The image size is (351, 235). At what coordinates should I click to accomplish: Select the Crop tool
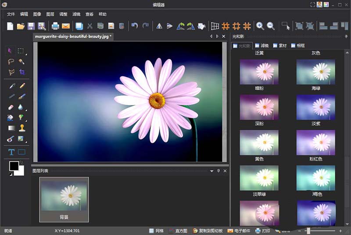point(21,72)
